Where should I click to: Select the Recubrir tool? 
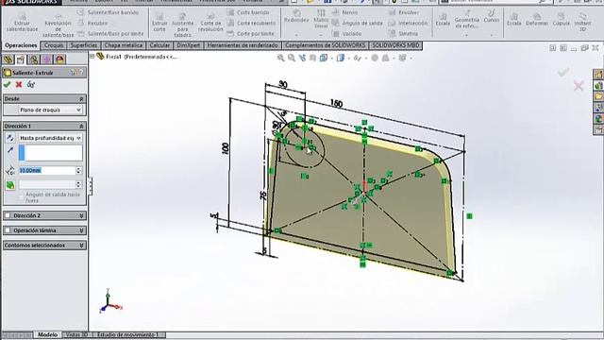[x=92, y=23]
